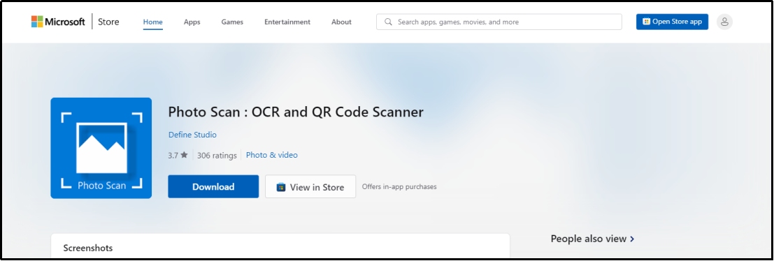Click the search magnifier icon
774x261 pixels.
coord(389,22)
